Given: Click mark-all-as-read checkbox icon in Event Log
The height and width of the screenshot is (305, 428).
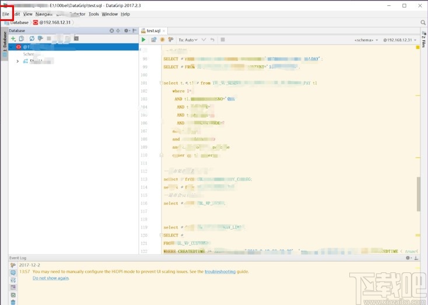Looking at the screenshot, I should (x=13, y=295).
